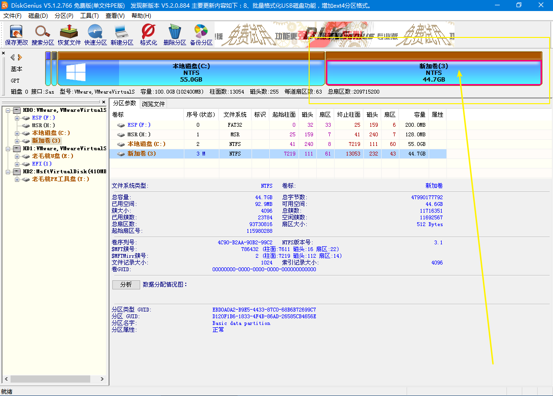
Task: Launch 搜索分区 partition search tool
Action: click(x=43, y=35)
